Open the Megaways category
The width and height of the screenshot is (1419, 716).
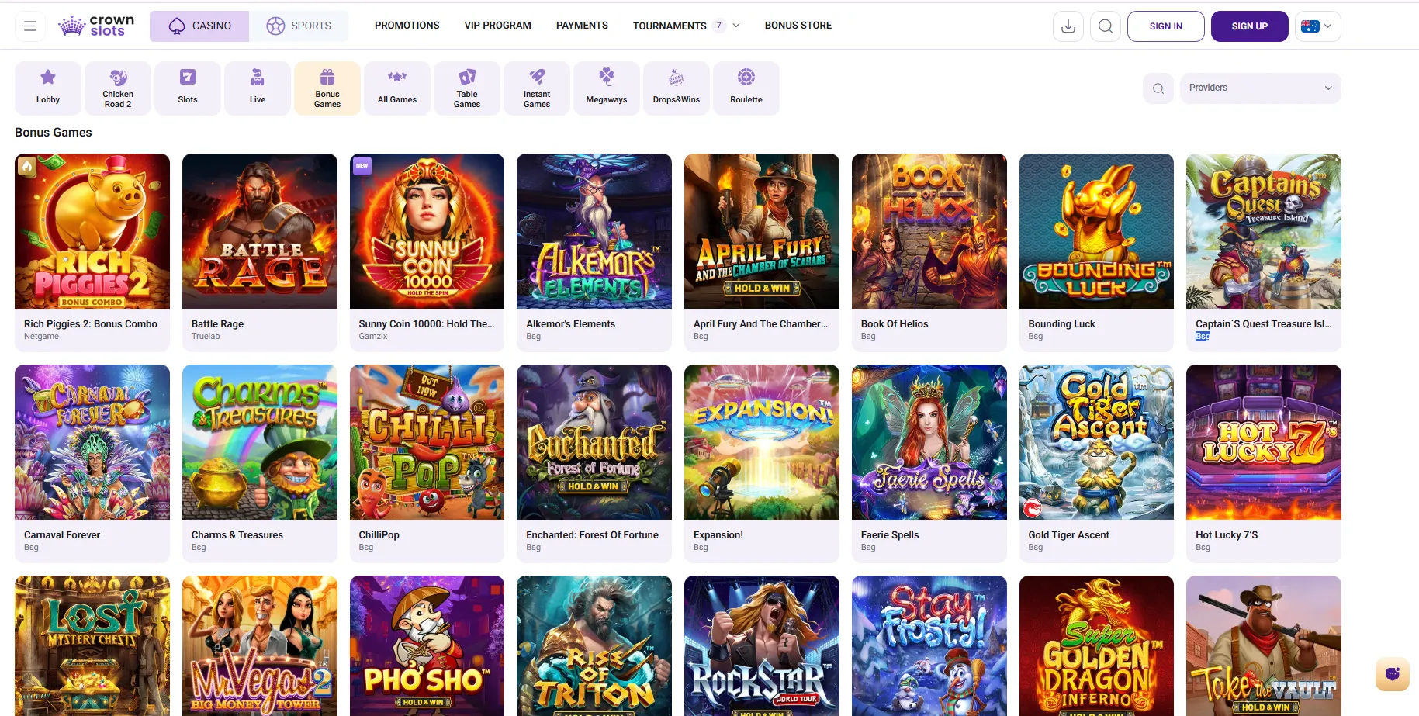click(607, 88)
